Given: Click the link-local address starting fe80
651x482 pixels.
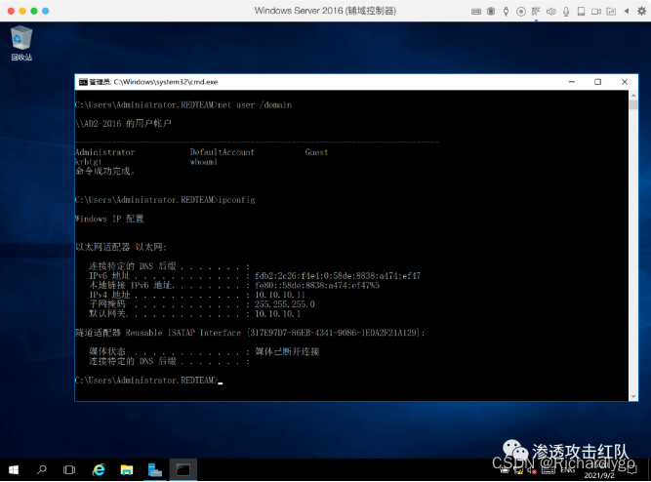Looking at the screenshot, I should pos(317,285).
